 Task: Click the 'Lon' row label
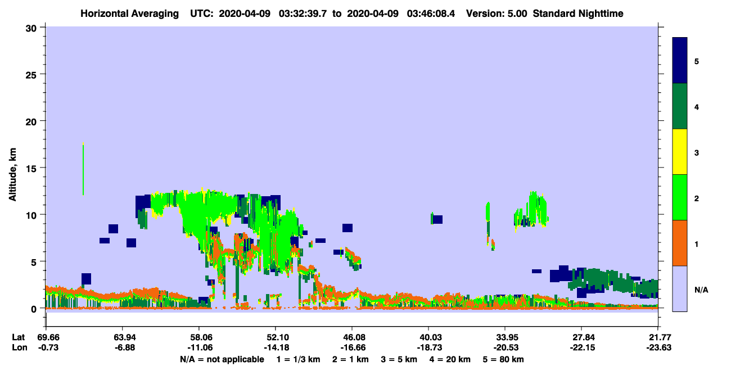pos(19,347)
